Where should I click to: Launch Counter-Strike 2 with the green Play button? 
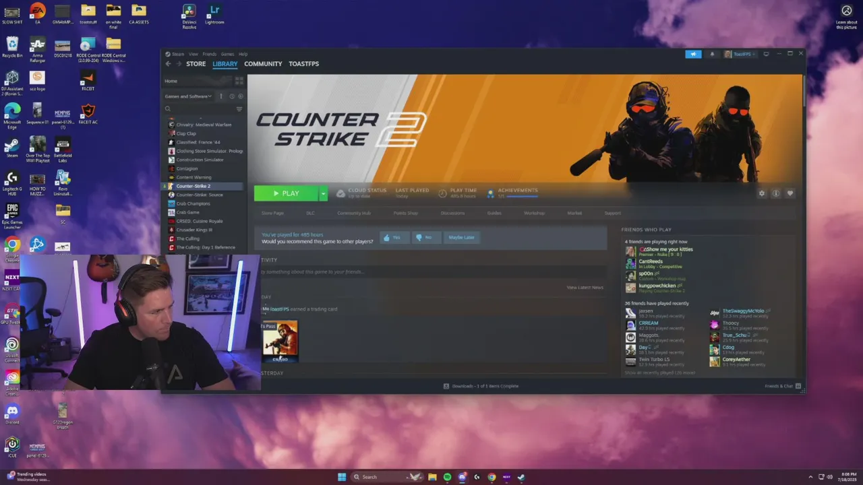[x=286, y=193]
